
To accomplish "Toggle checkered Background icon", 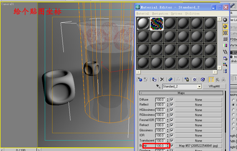I will 225,33.
